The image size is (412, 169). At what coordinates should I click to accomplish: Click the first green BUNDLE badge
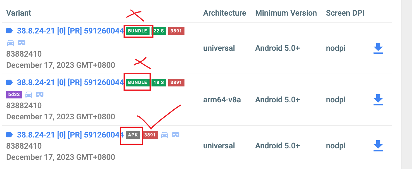pyautogui.click(x=138, y=31)
